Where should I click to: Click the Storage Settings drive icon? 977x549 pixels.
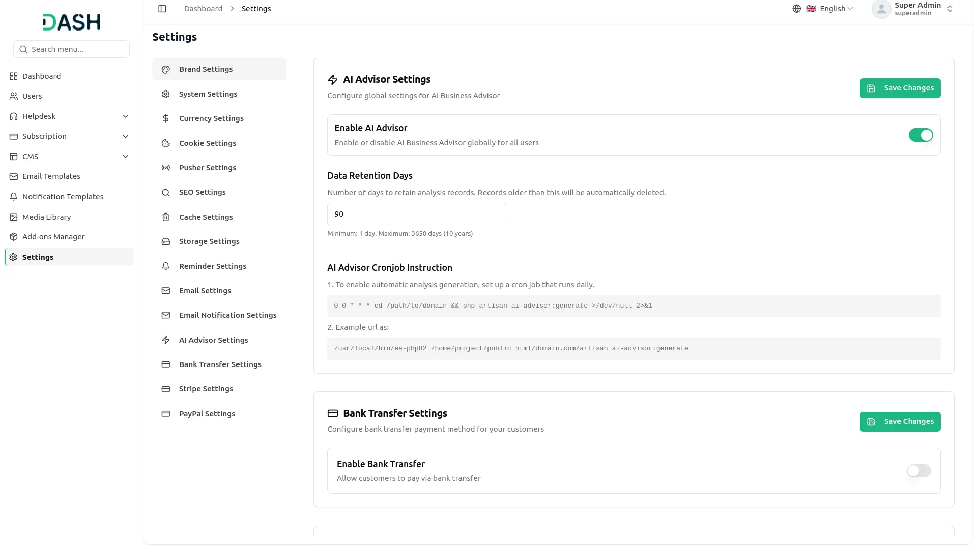[166, 241]
